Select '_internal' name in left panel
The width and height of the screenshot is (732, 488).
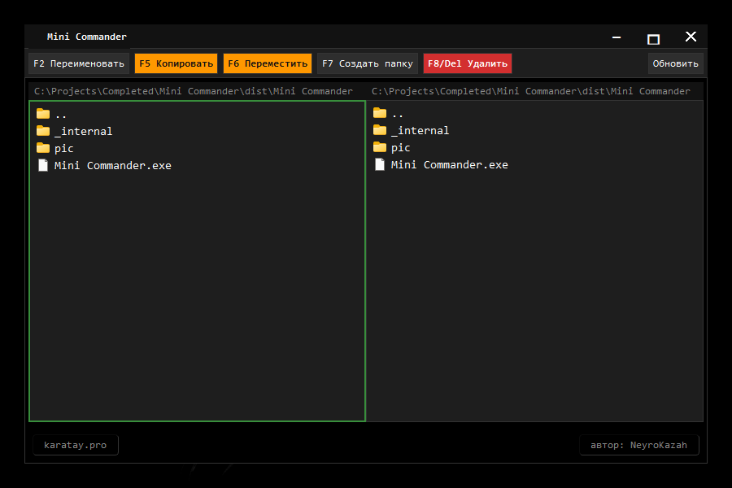[x=83, y=132]
